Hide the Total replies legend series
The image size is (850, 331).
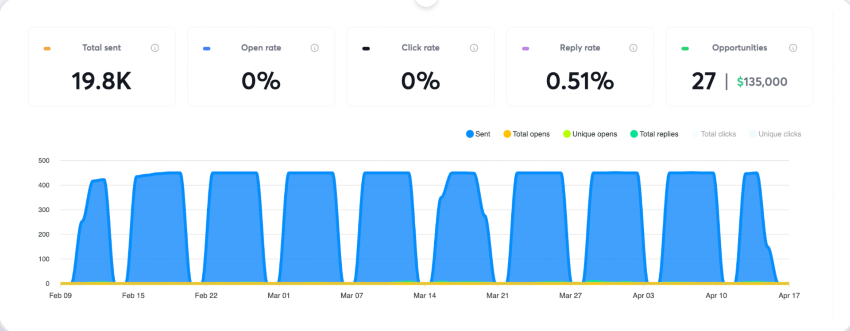pyautogui.click(x=654, y=134)
